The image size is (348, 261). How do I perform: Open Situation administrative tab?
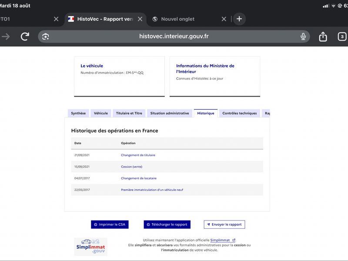(x=170, y=113)
